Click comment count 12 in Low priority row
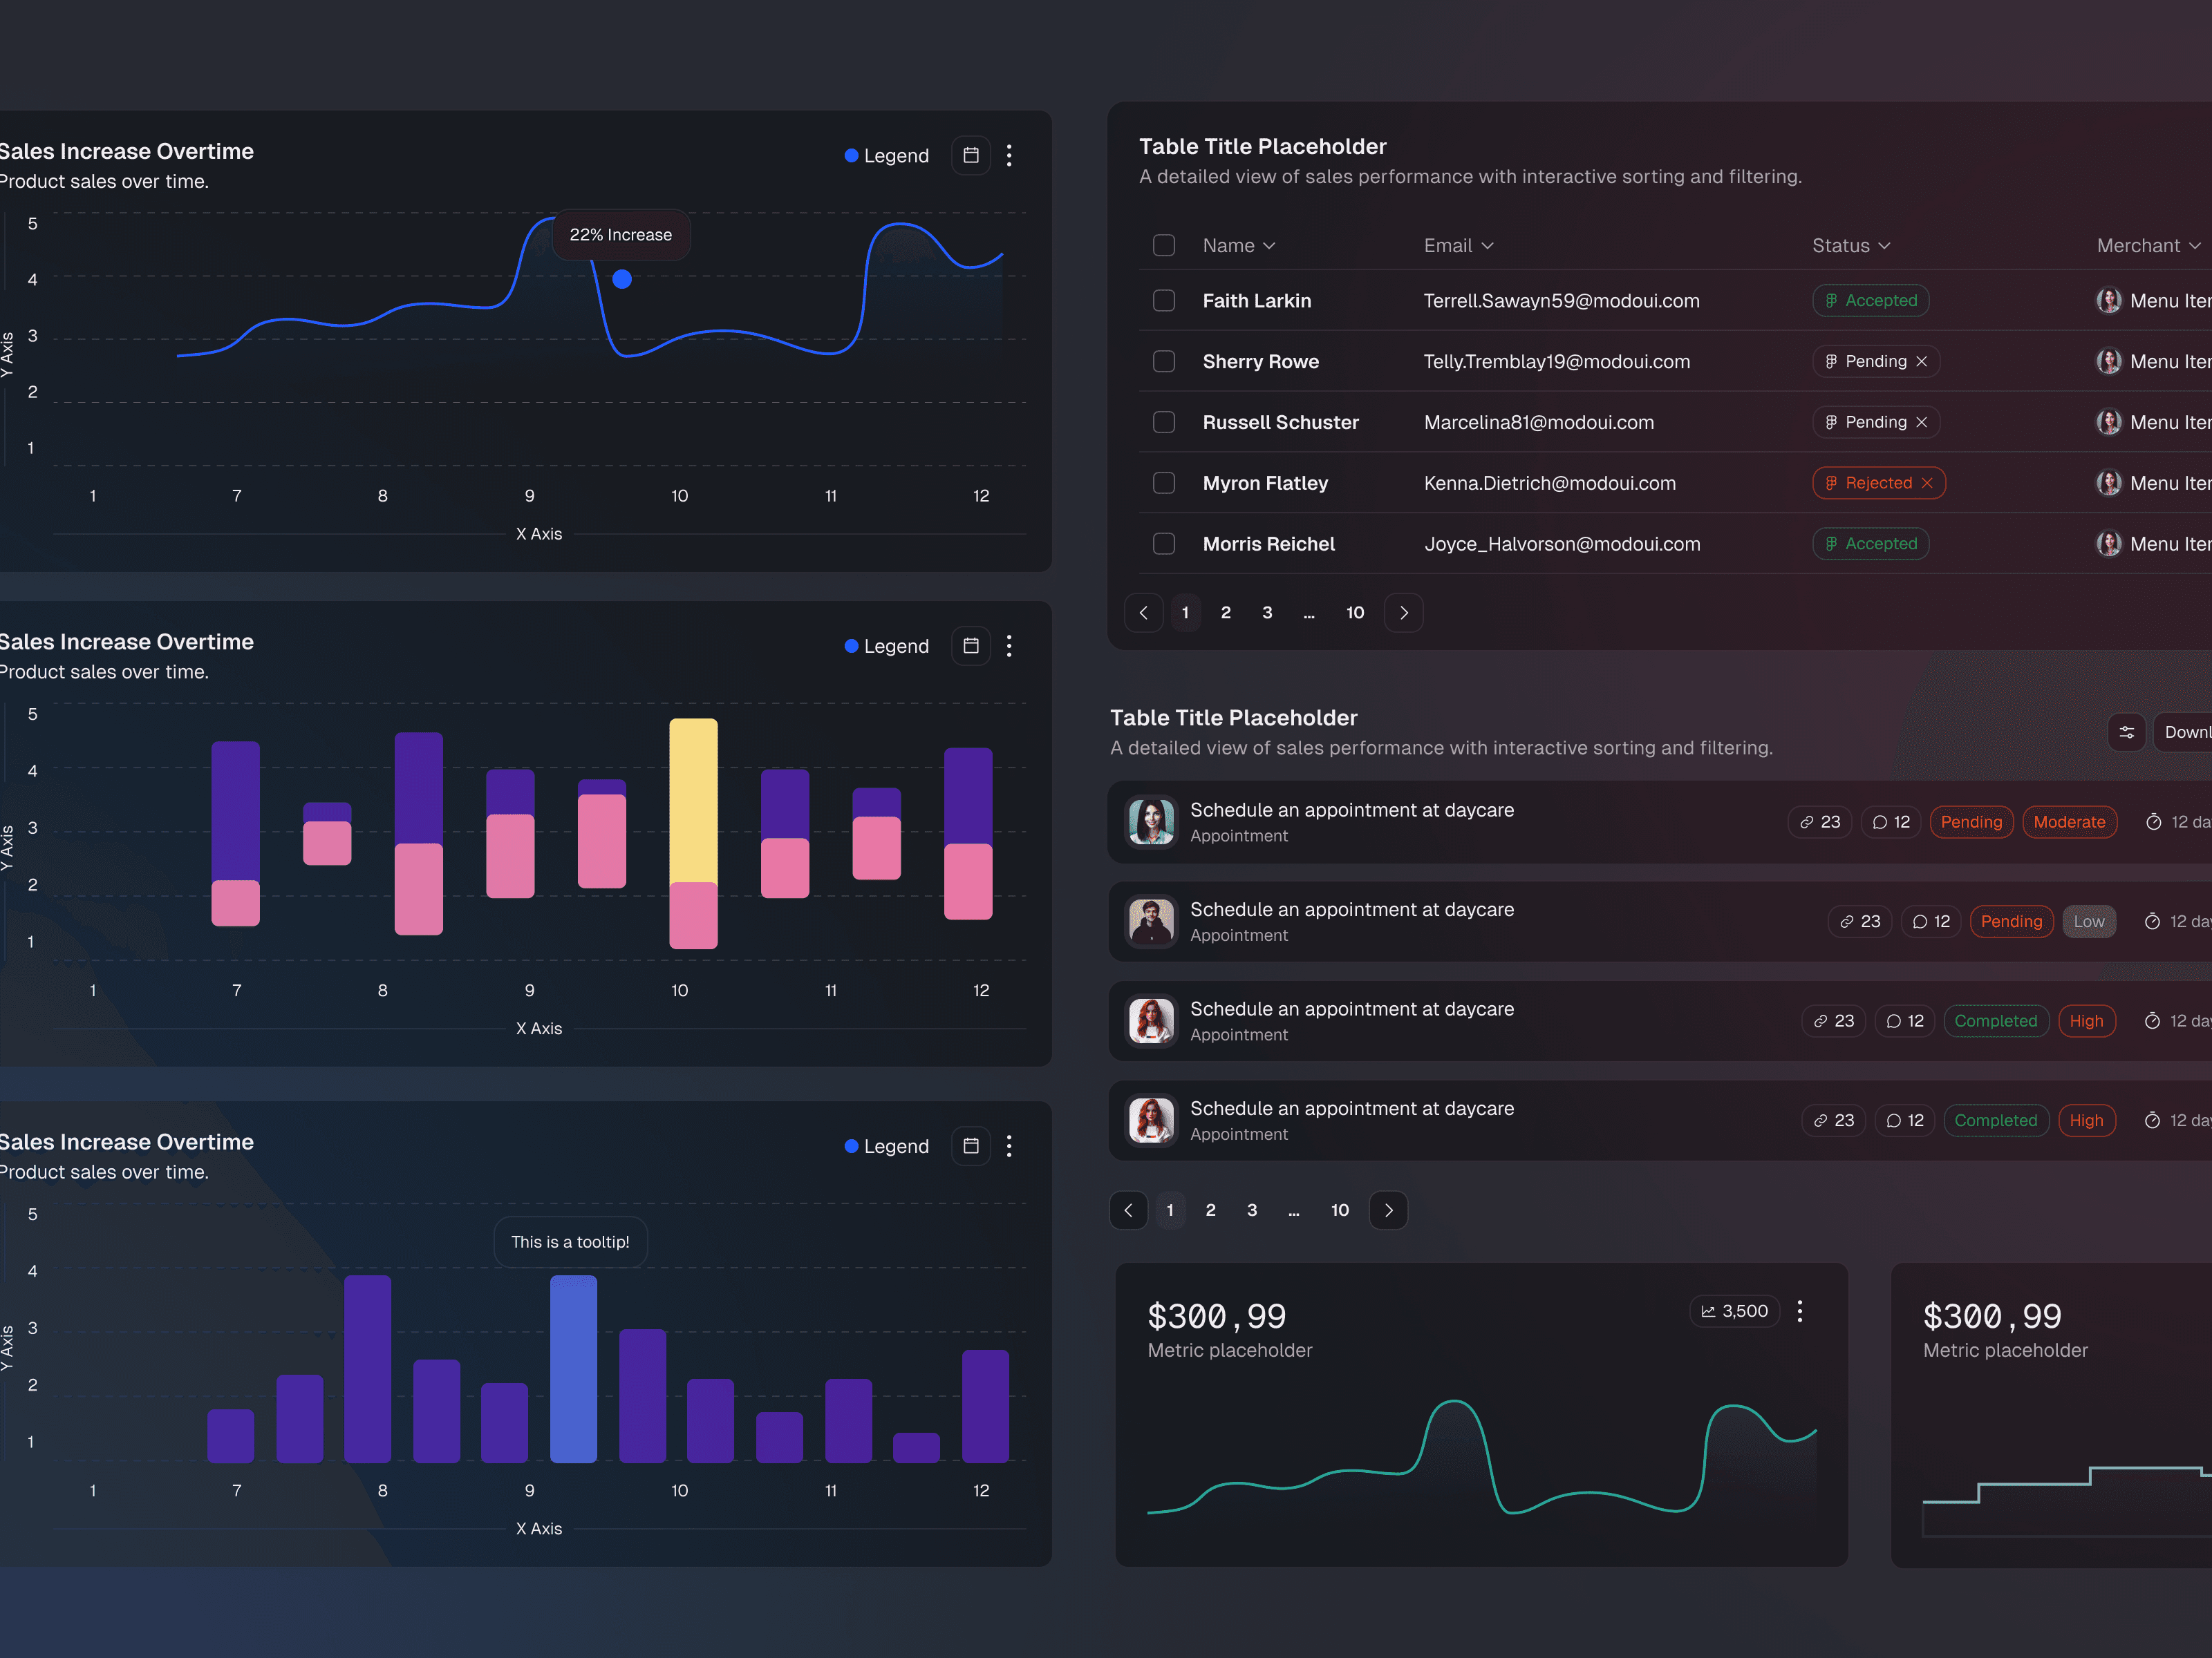 tap(1931, 922)
